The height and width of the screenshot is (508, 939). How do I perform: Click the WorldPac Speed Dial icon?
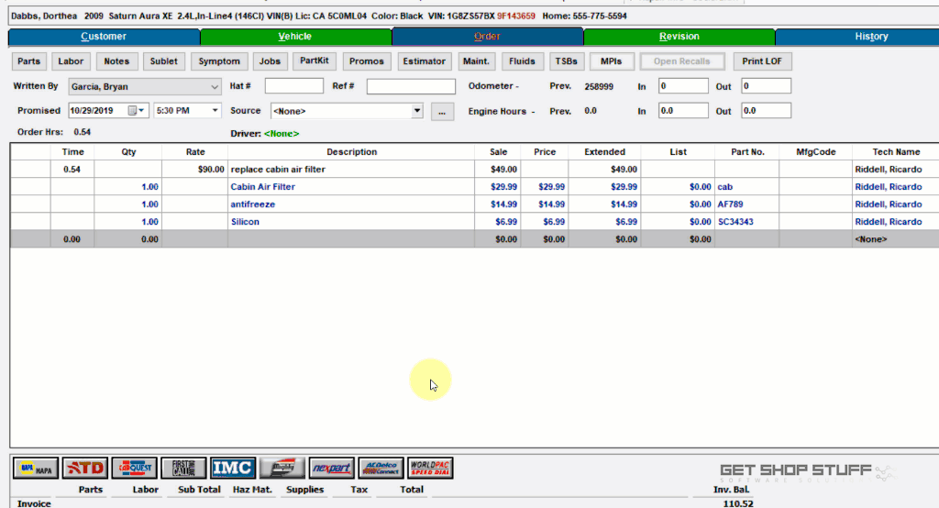[x=430, y=469]
